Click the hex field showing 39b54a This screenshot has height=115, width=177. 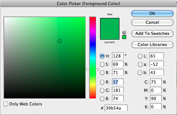(116, 108)
